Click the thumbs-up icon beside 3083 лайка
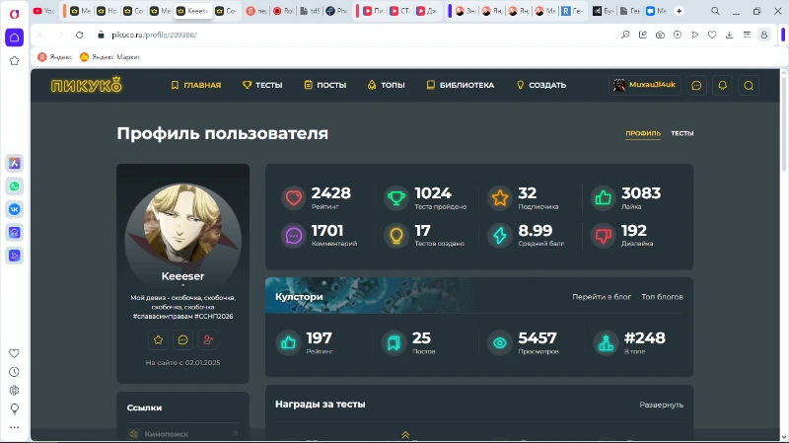789x443 pixels. click(604, 197)
